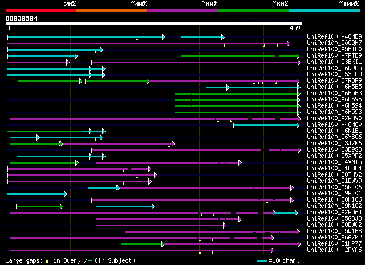Click the query end position label 459

coord(295,28)
